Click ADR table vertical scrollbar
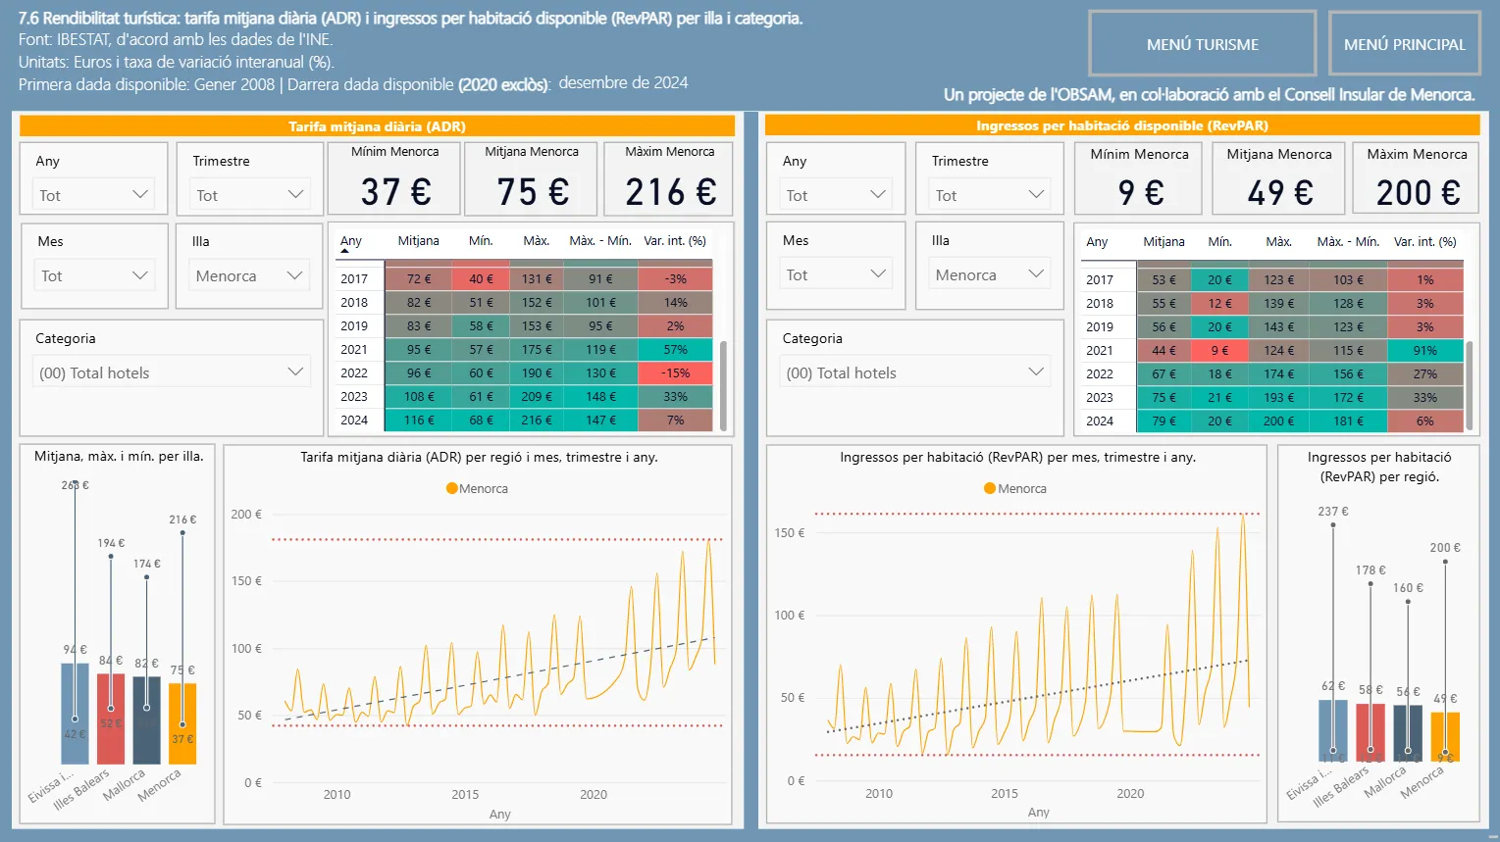 (724, 385)
